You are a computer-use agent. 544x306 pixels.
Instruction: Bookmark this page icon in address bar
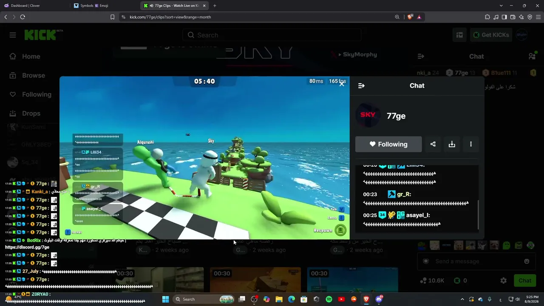pos(112,17)
